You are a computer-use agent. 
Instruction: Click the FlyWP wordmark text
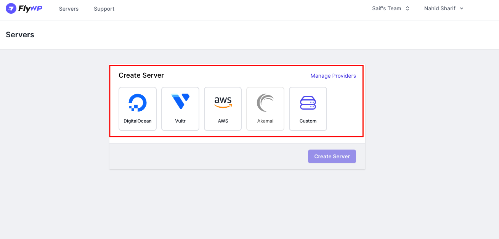coord(30,8)
